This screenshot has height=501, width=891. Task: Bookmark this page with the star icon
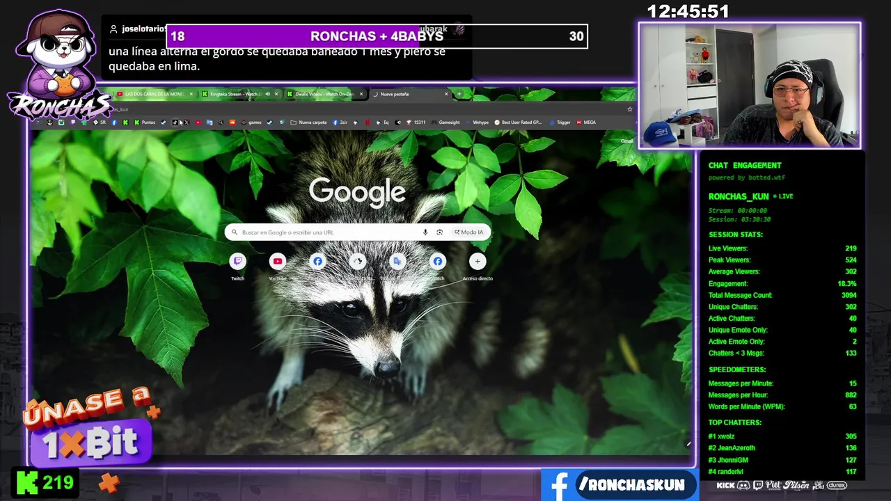(x=630, y=109)
